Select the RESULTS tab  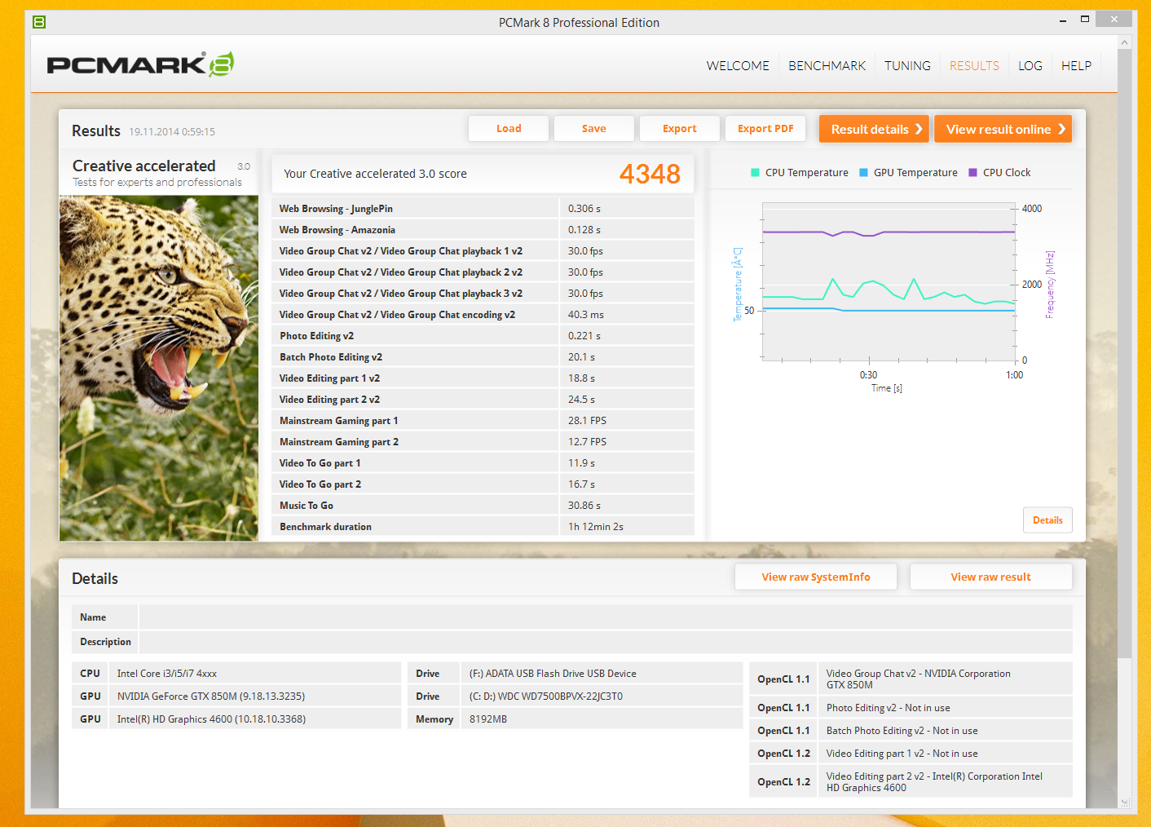[974, 66]
